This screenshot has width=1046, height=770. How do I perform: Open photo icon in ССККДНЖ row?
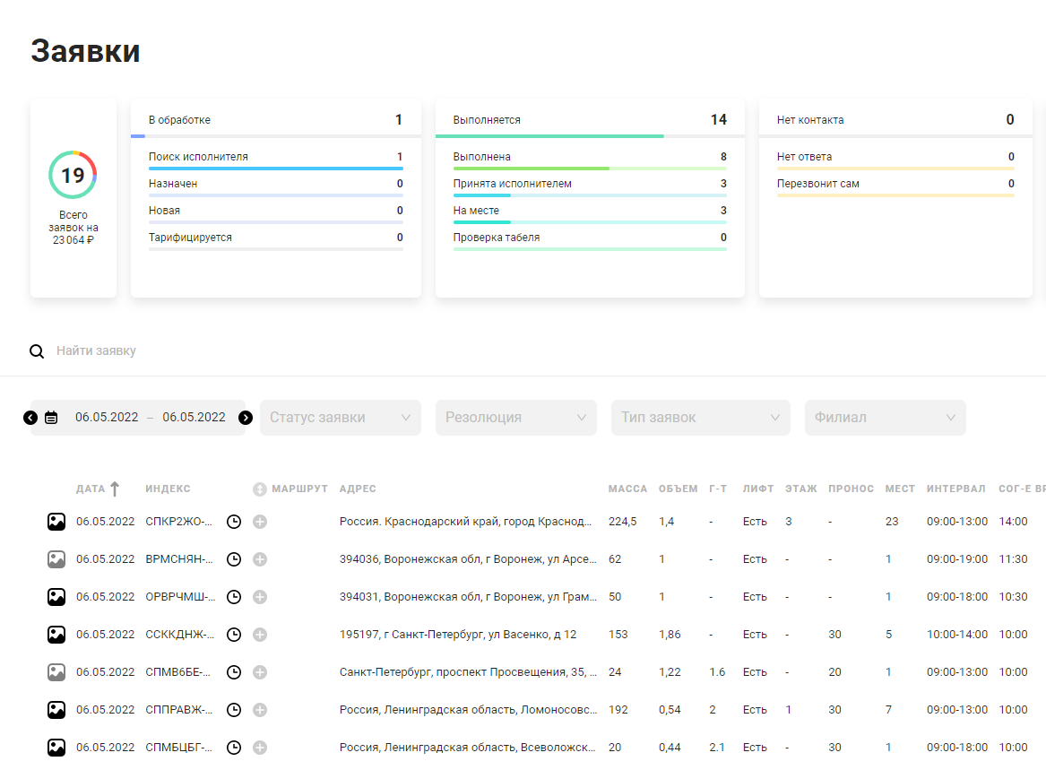pos(56,635)
